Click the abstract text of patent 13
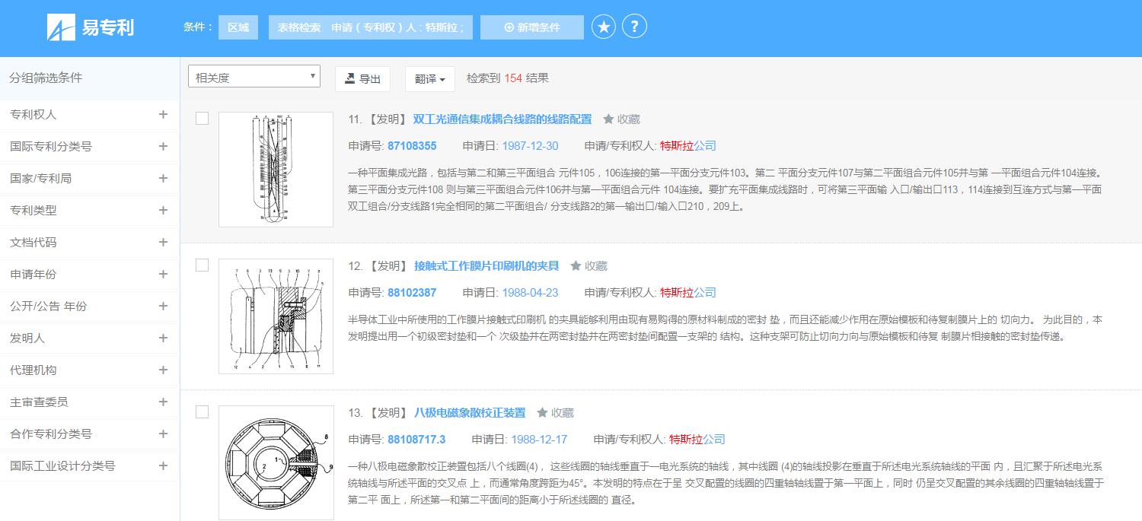Viewport: 1142px width, 521px height. [726, 483]
